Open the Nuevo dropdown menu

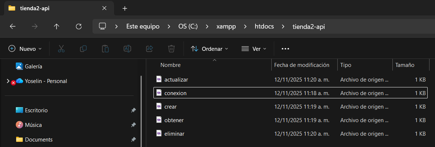point(25,49)
